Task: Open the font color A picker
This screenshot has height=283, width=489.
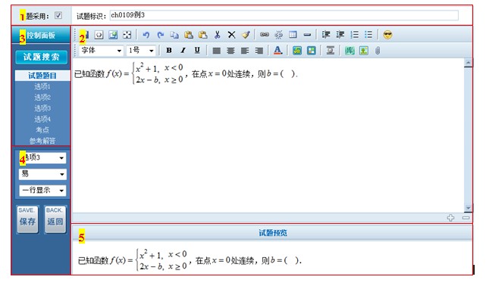Action: pos(277,51)
